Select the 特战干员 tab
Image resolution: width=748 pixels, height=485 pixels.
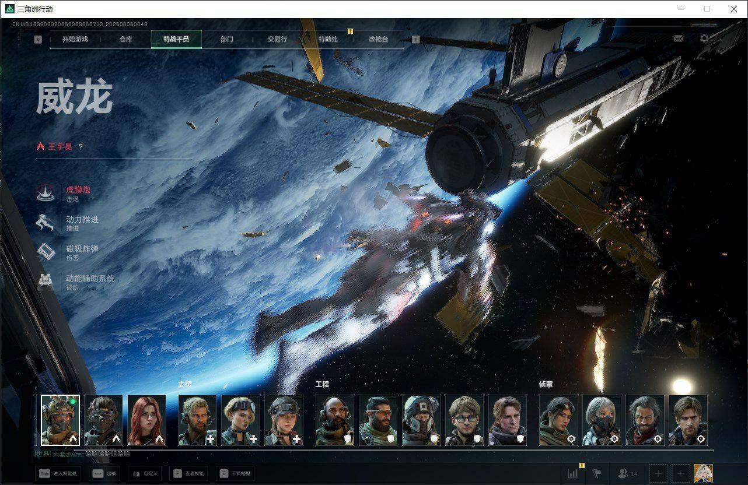[x=176, y=39]
